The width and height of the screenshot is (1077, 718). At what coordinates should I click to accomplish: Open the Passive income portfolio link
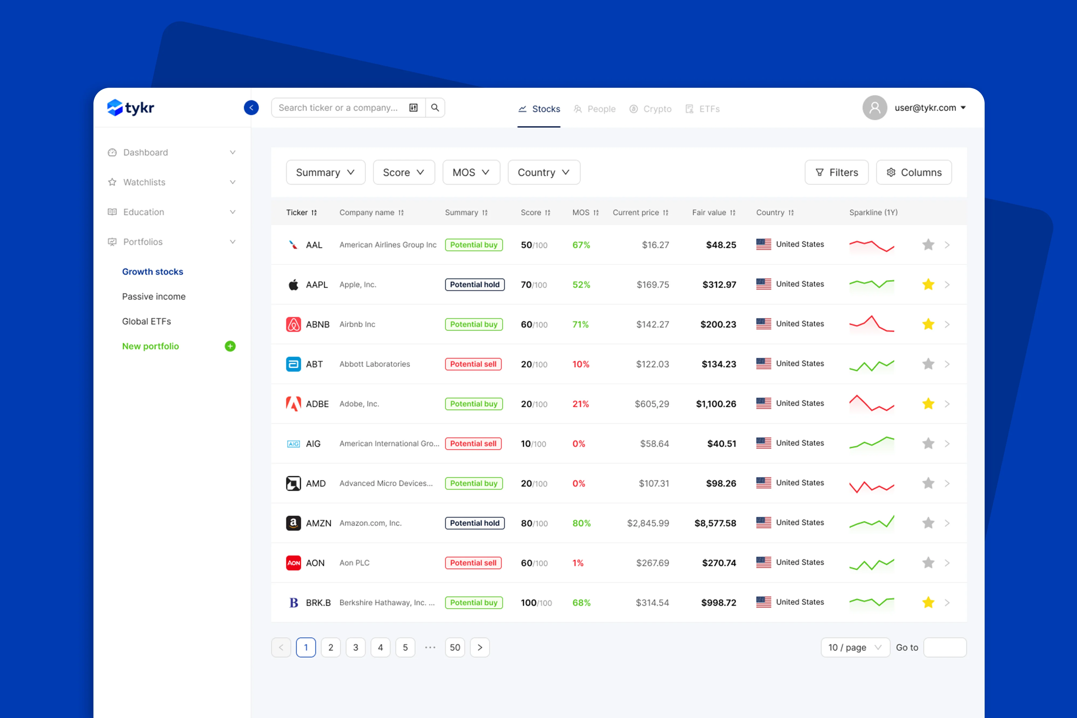pyautogui.click(x=154, y=296)
